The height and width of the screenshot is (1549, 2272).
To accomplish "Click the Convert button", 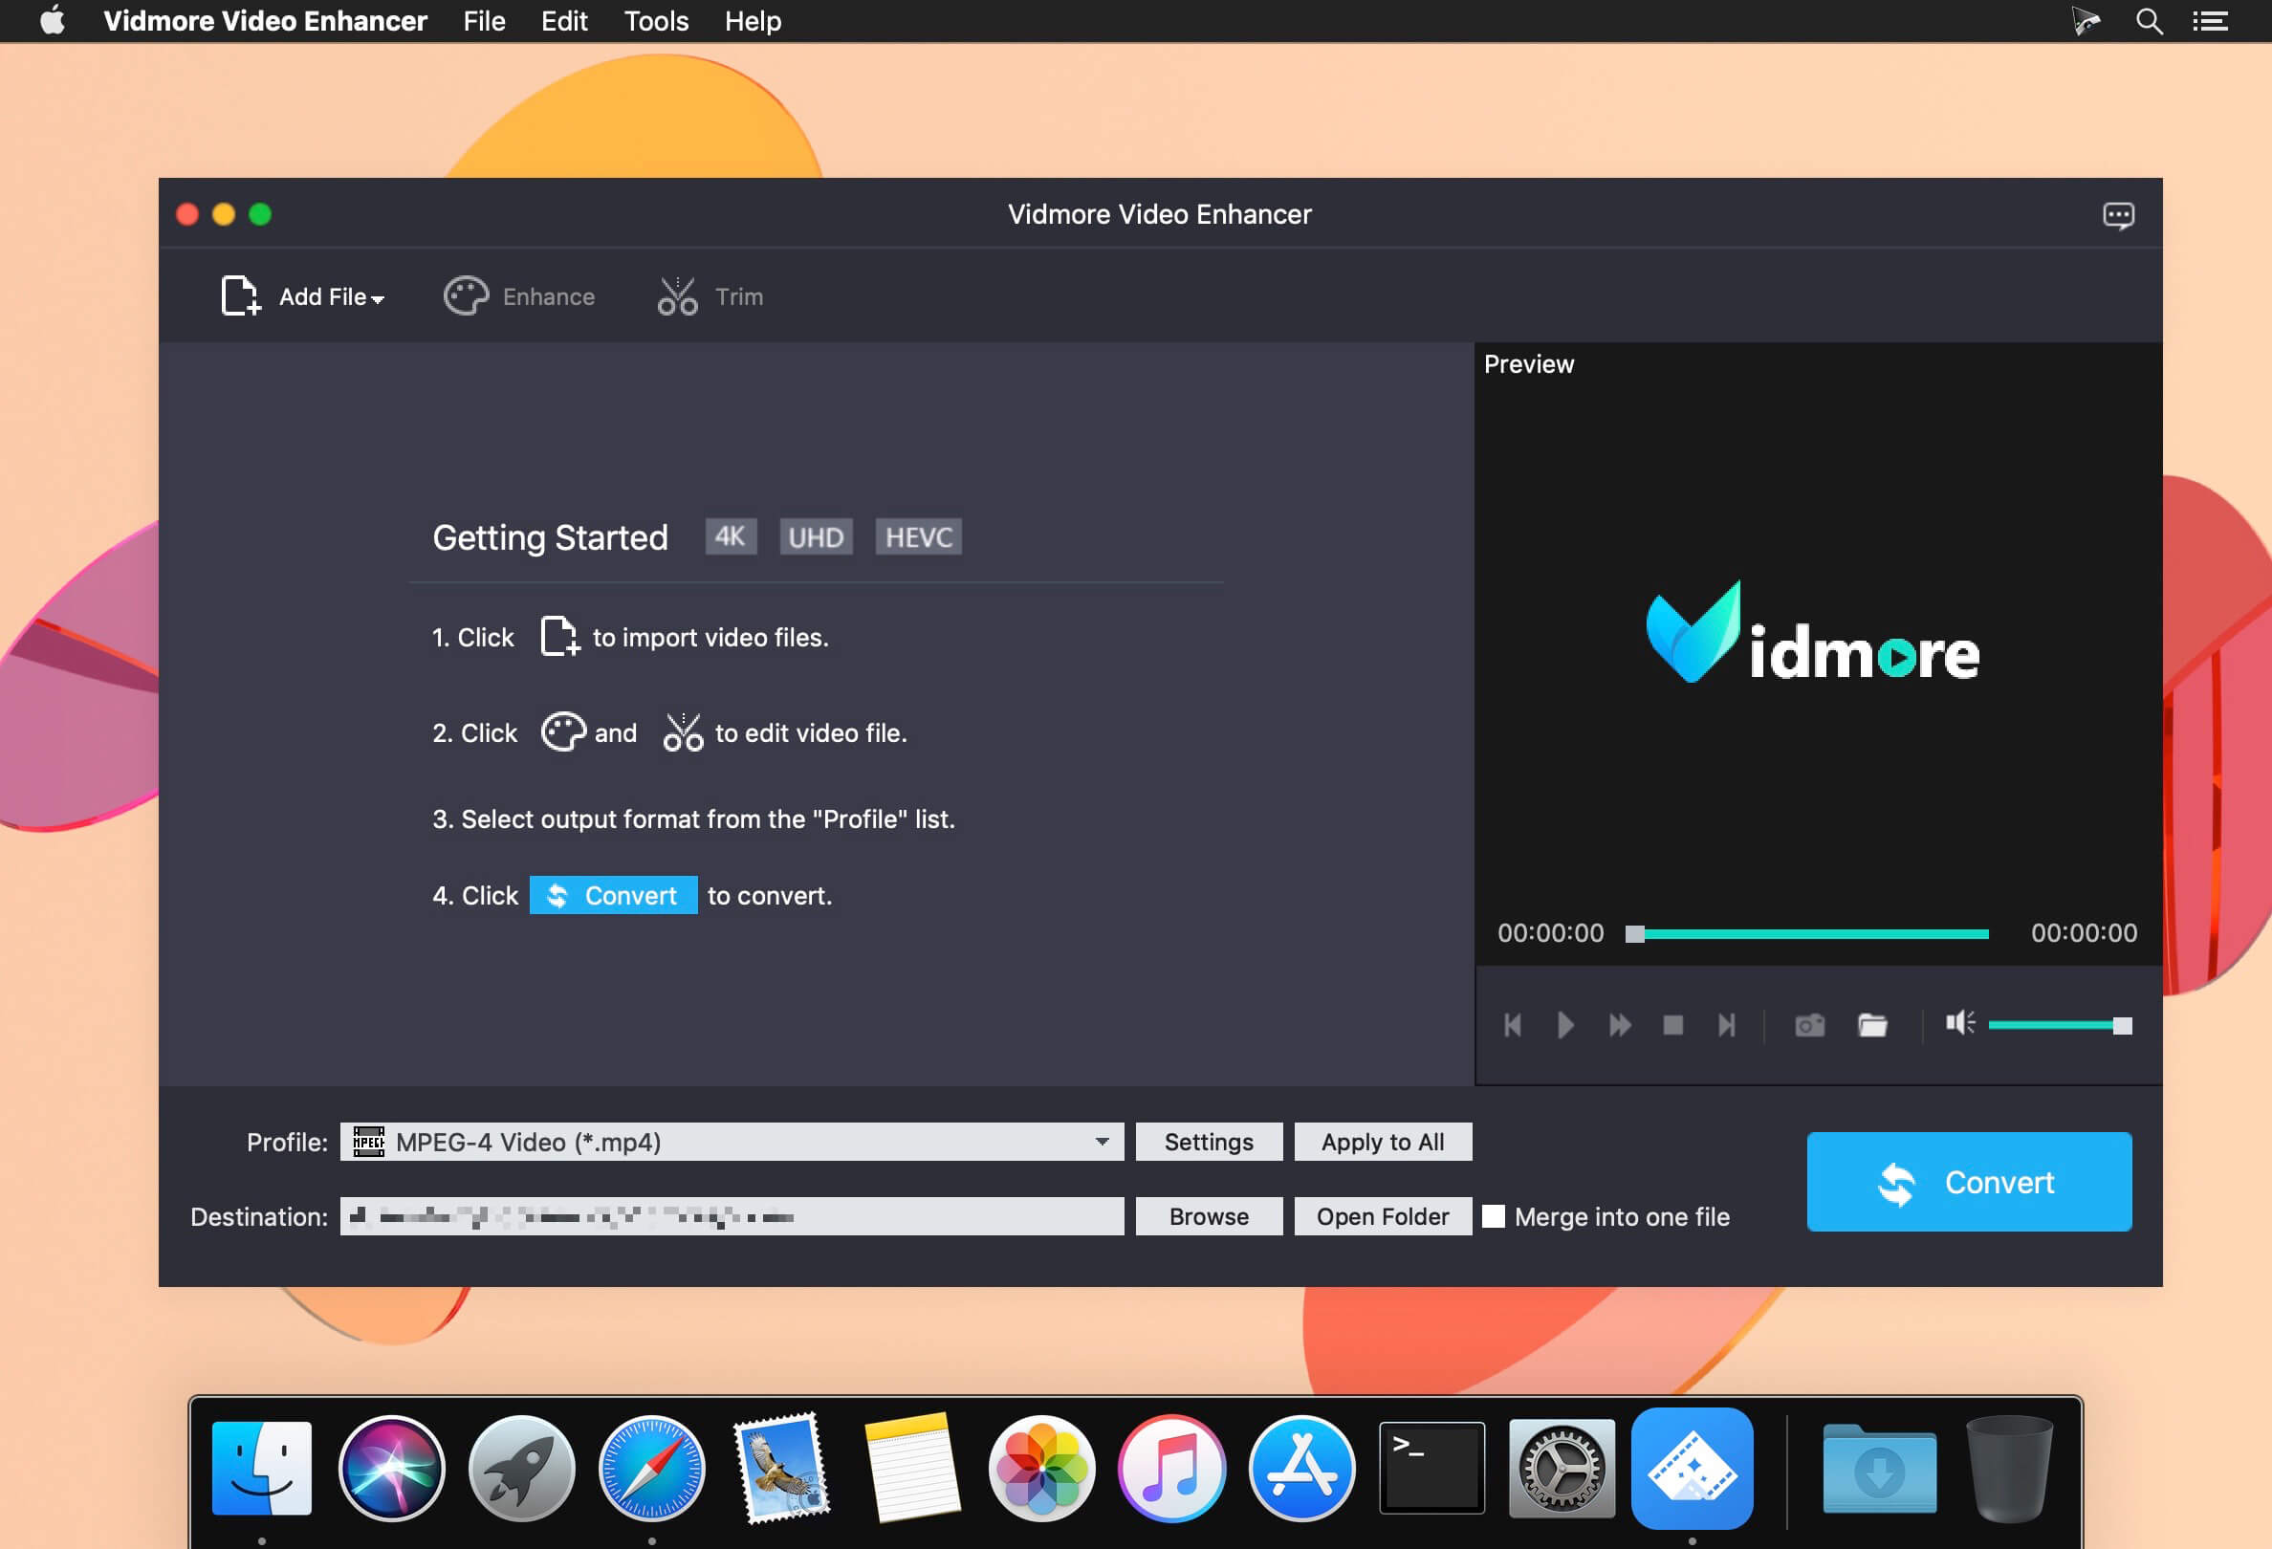I will tap(1969, 1182).
